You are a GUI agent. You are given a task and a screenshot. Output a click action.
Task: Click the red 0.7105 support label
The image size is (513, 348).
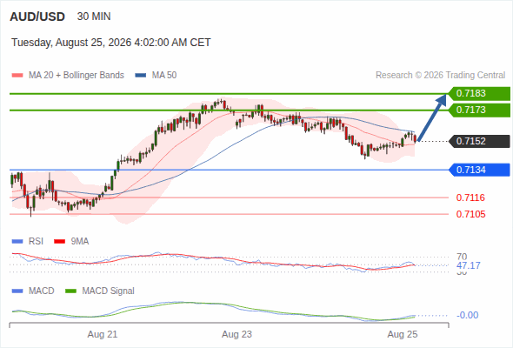[470, 214]
